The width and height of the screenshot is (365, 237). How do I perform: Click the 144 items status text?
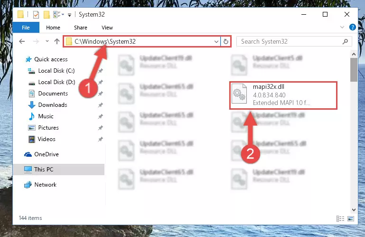(x=30, y=218)
